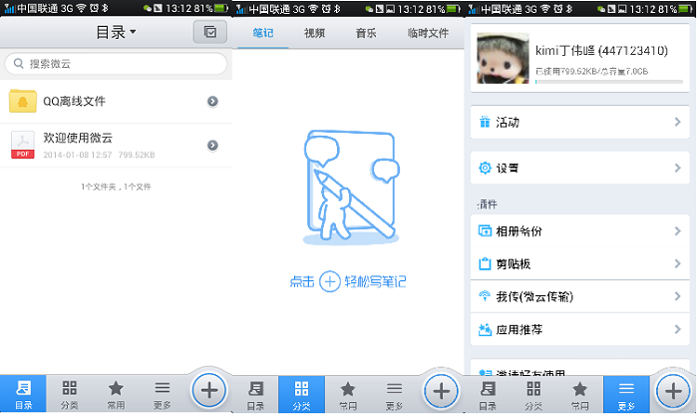Click the 活动 label
The width and height of the screenshot is (698, 416).
pyautogui.click(x=508, y=122)
